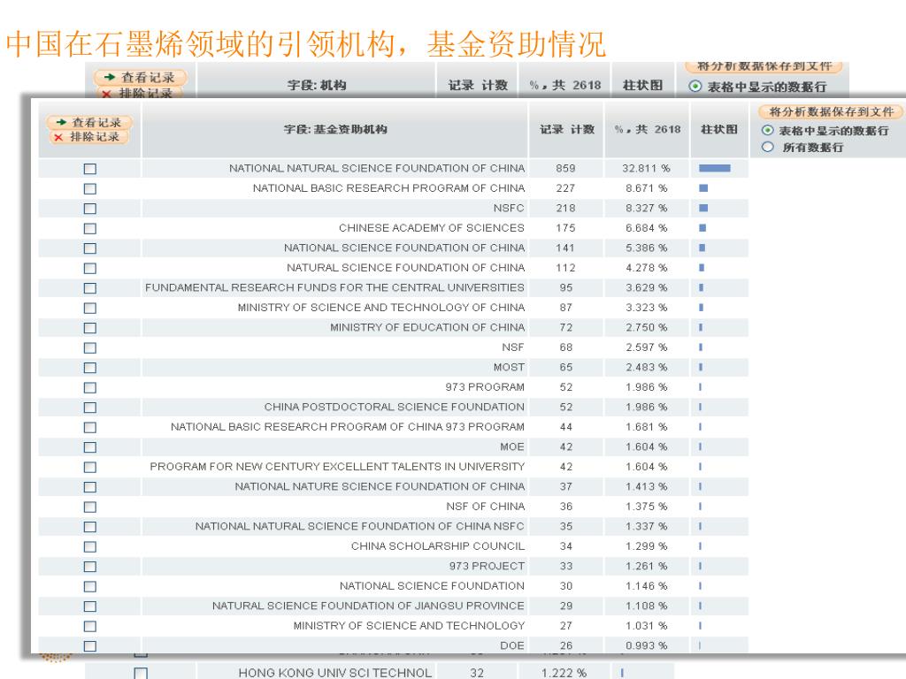The width and height of the screenshot is (906, 679).
Task: Select the 表格中显示的数据行 radio in the front window
Action: [768, 131]
